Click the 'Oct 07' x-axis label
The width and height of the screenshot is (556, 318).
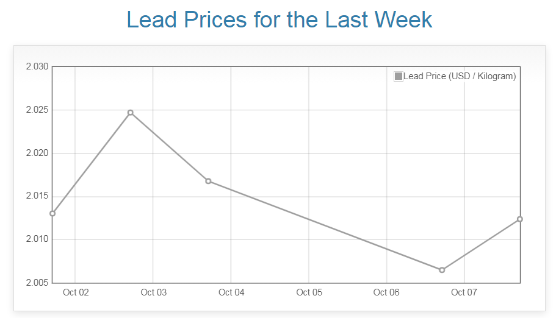(464, 292)
